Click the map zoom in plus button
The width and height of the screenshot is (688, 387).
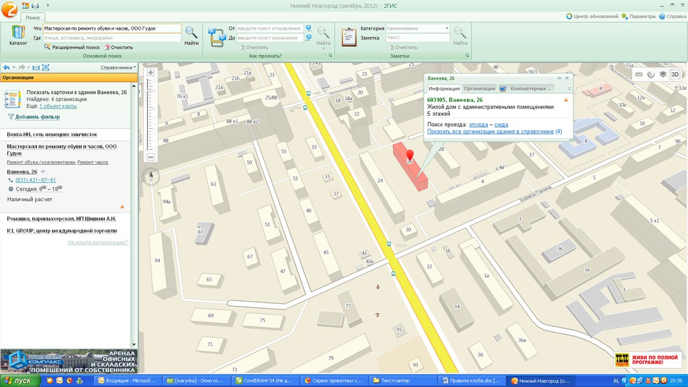click(150, 72)
